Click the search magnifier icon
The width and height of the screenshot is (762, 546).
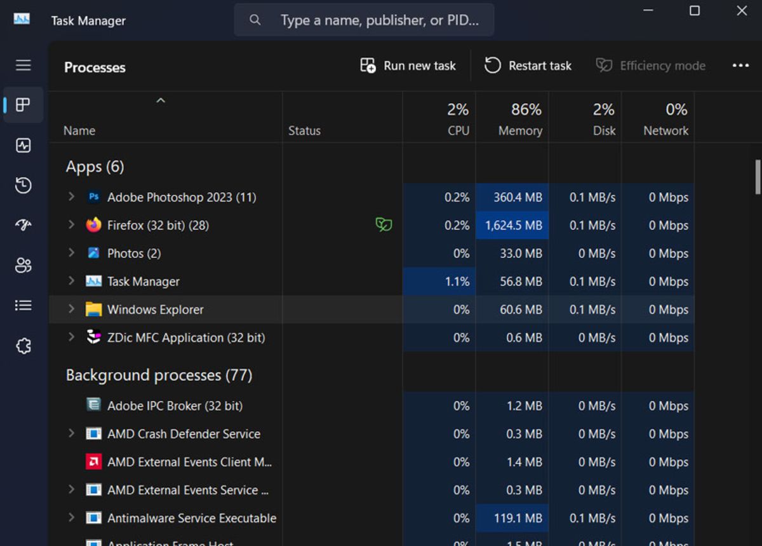point(255,20)
